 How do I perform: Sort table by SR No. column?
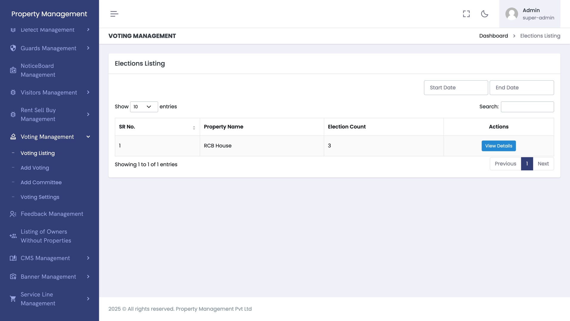pos(157,127)
